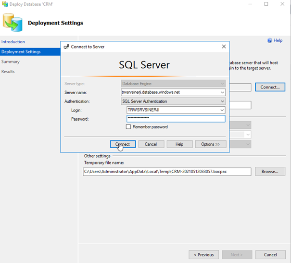Screen dimensions: 291x263
Task: Open second partly hidden dropdown behind the dialog
Action: click(x=240, y=135)
